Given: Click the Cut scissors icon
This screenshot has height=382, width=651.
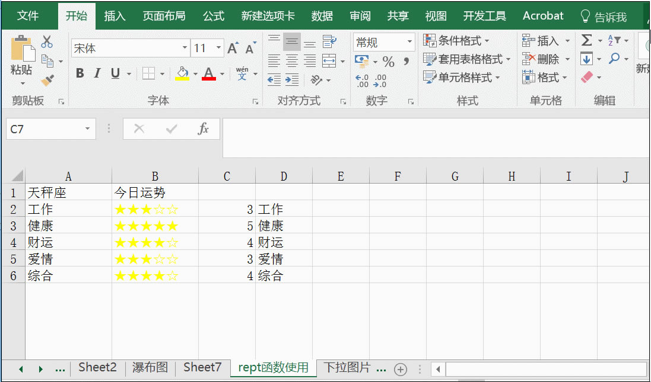Looking at the screenshot, I should (x=47, y=41).
